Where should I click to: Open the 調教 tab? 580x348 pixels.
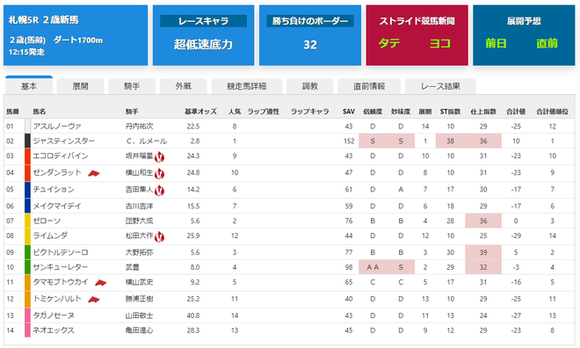coord(309,86)
